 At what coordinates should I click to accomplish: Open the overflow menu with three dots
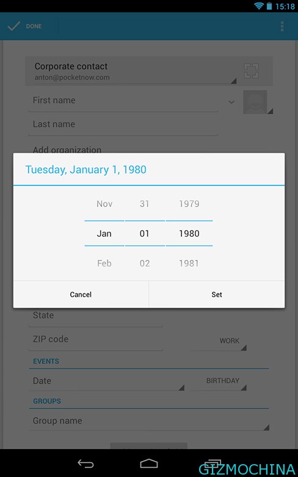[282, 26]
